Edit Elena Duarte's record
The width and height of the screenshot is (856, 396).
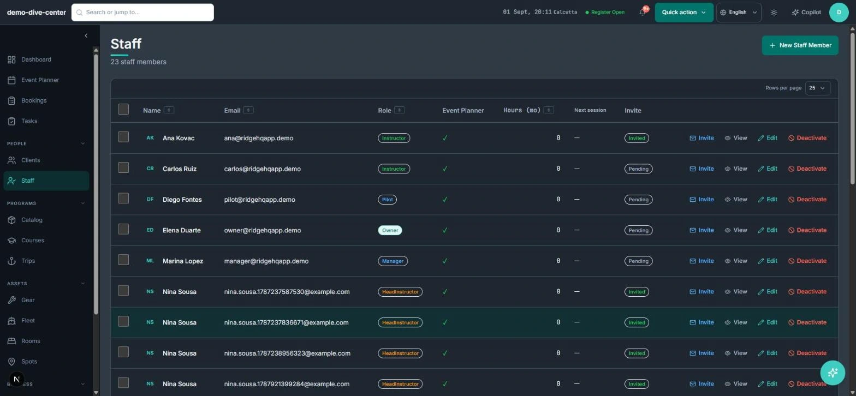click(x=767, y=230)
